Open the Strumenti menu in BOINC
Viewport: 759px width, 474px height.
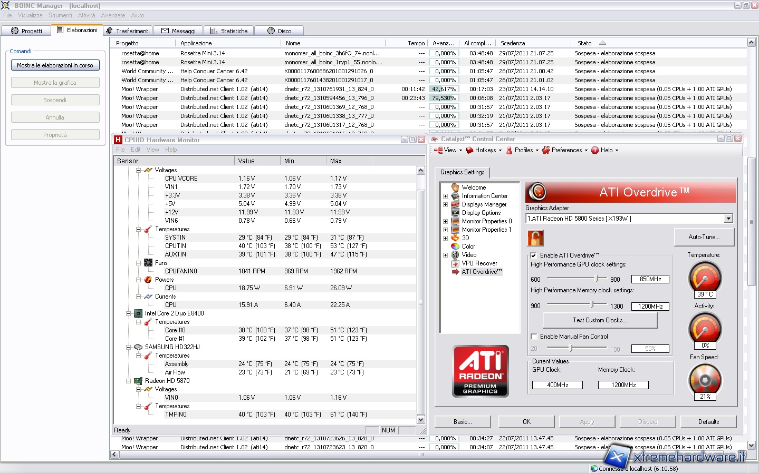click(x=60, y=15)
